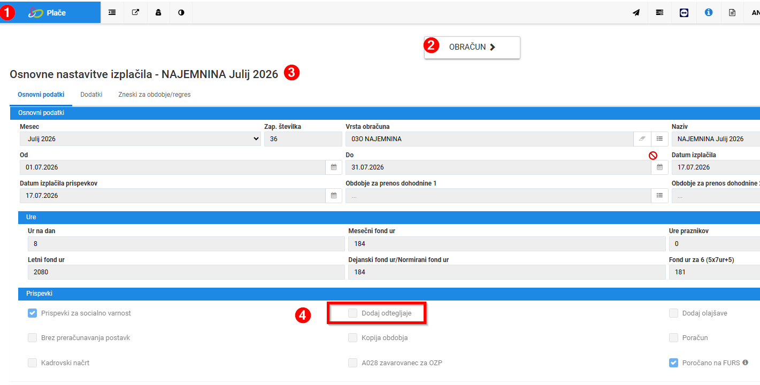Click the Naziv field NAJEMNINA Julij 2026
The image size is (760, 385).
pyautogui.click(x=716, y=139)
